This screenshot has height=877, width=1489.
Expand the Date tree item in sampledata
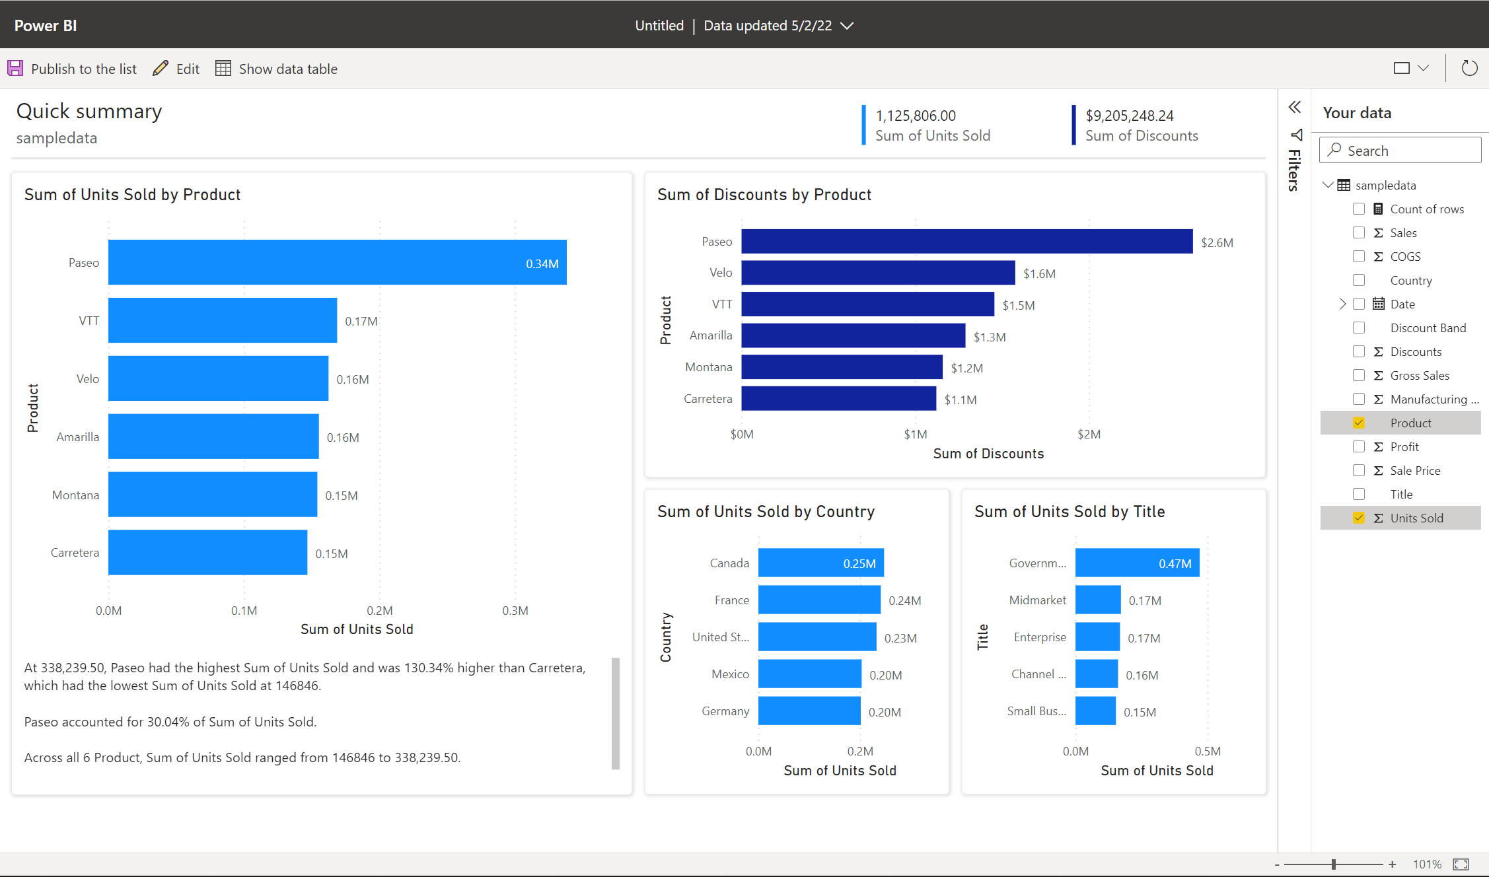pos(1338,302)
